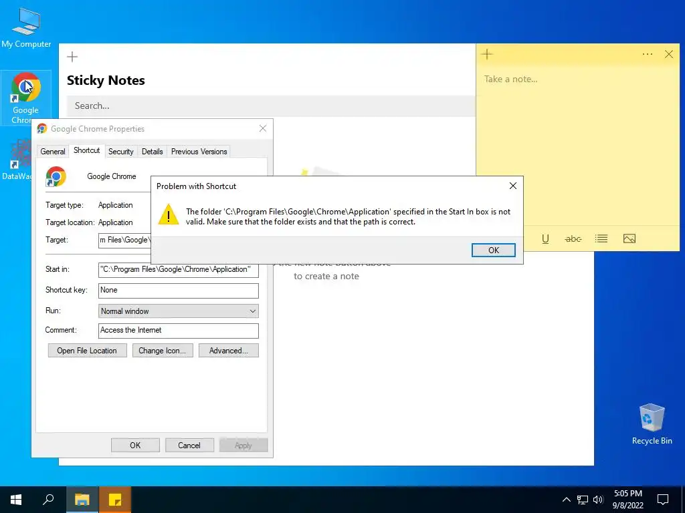Click the Open File Location button
The width and height of the screenshot is (685, 513).
[x=88, y=351]
